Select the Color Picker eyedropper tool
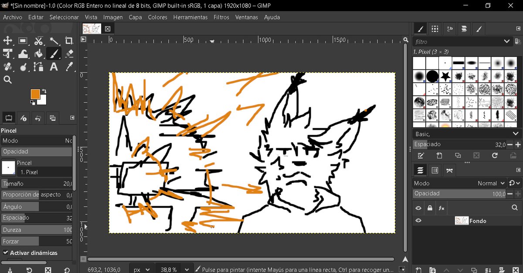Screen dimensions: 523x273 click(69, 67)
